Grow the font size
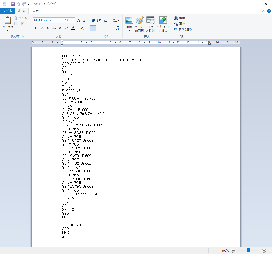This screenshot has height=254, width=272. (79, 20)
